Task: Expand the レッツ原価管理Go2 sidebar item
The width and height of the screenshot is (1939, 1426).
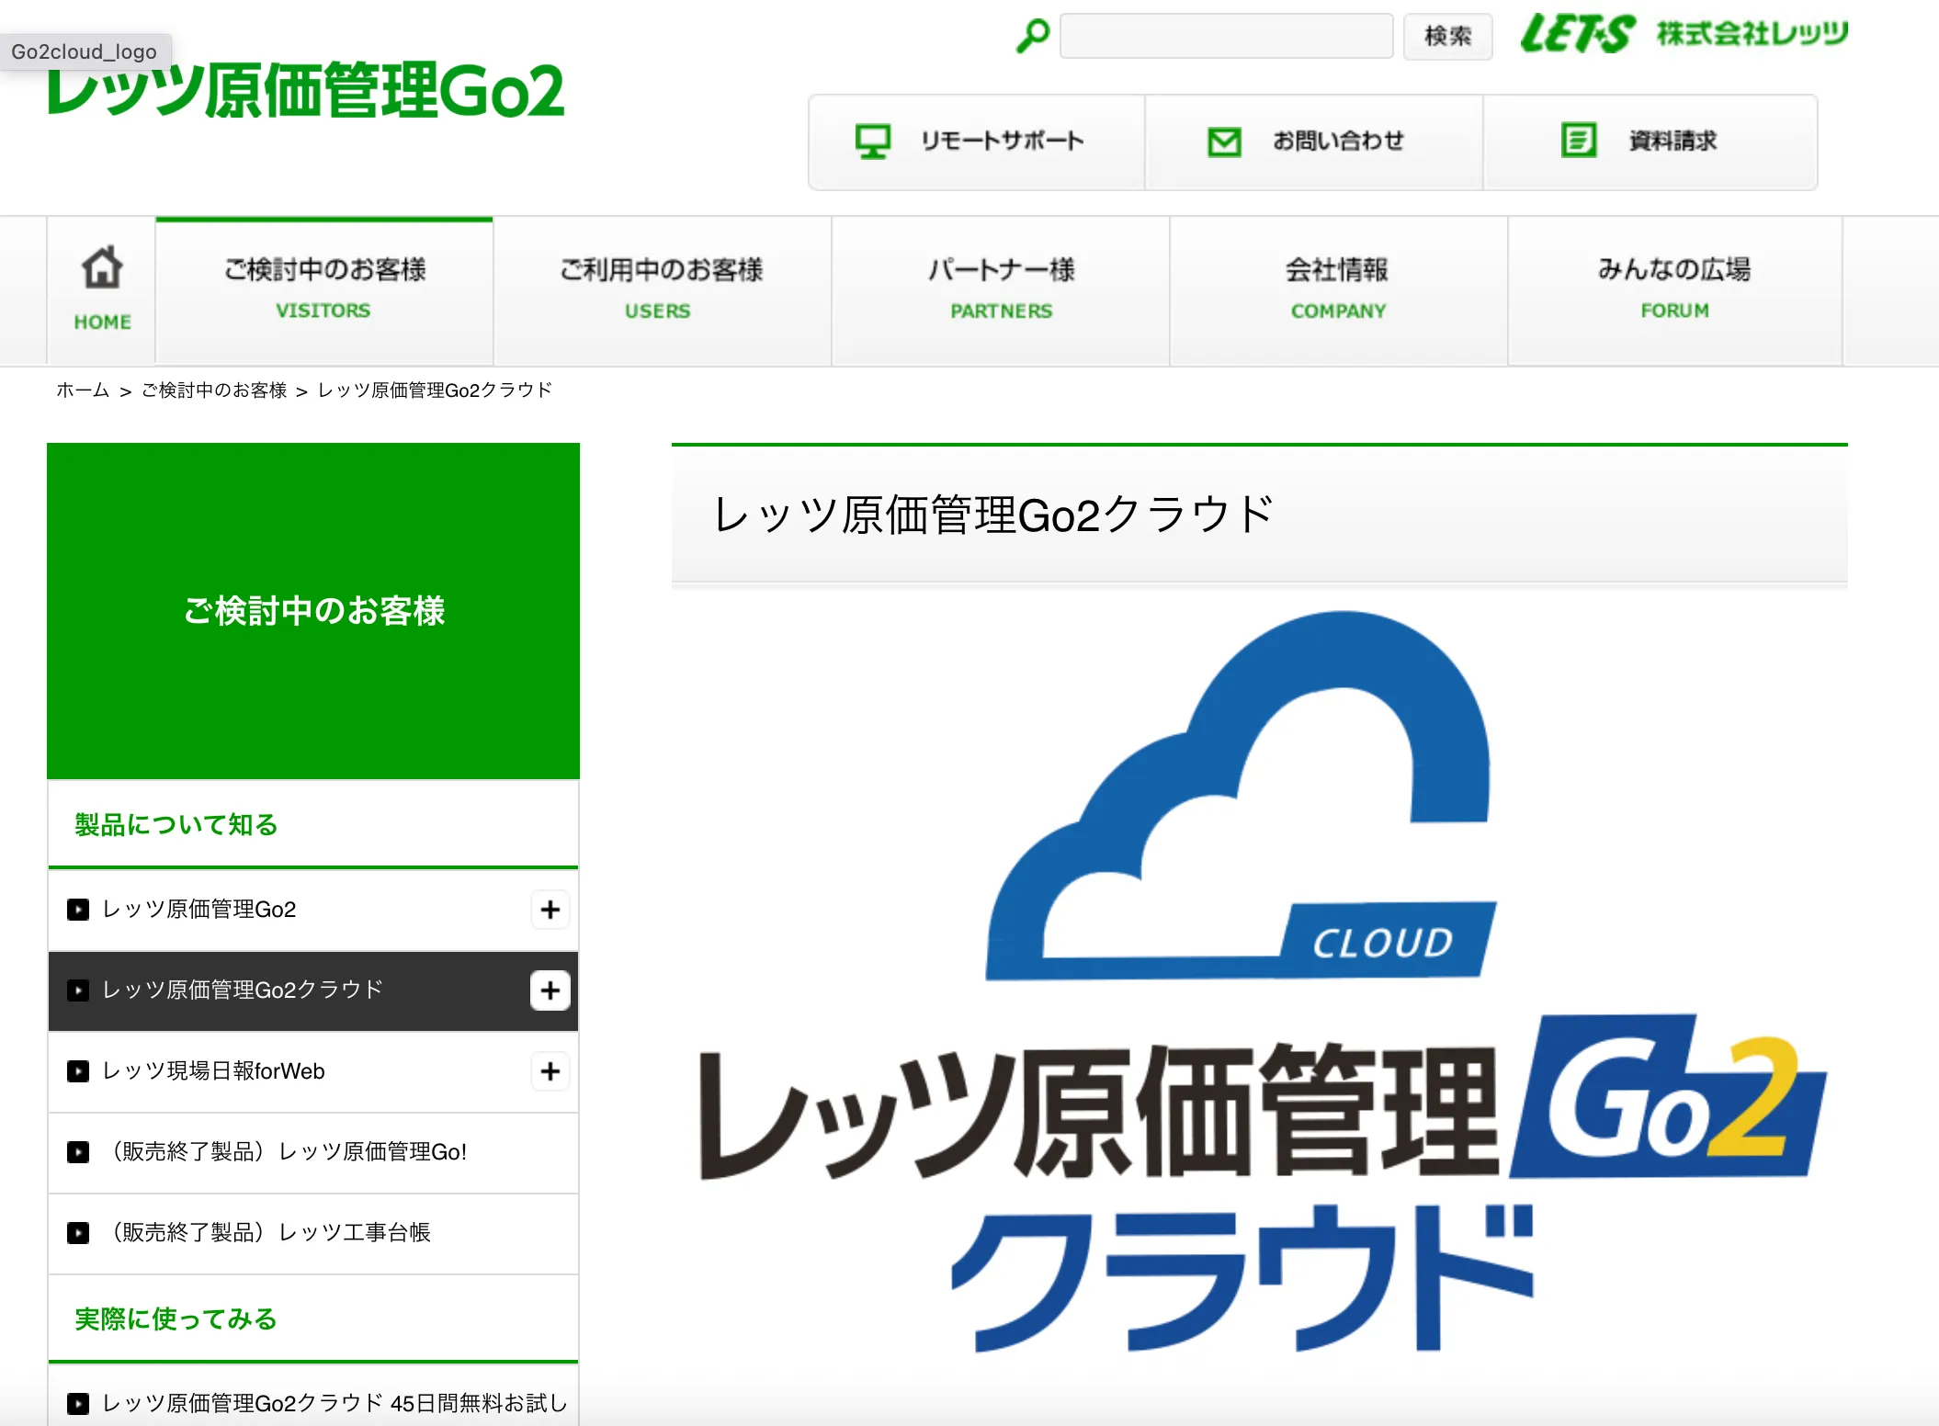Action: coord(550,910)
